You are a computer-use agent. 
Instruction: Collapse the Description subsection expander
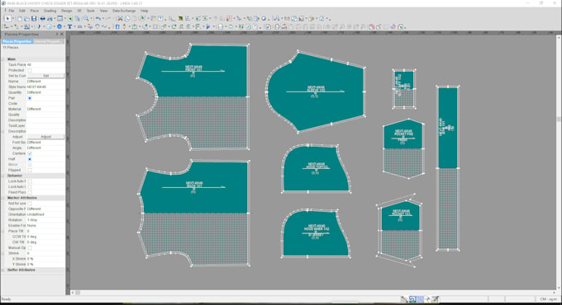3,131
